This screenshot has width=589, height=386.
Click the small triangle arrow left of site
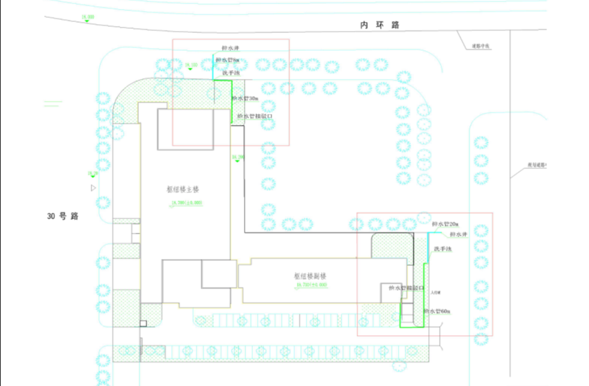click(x=93, y=187)
